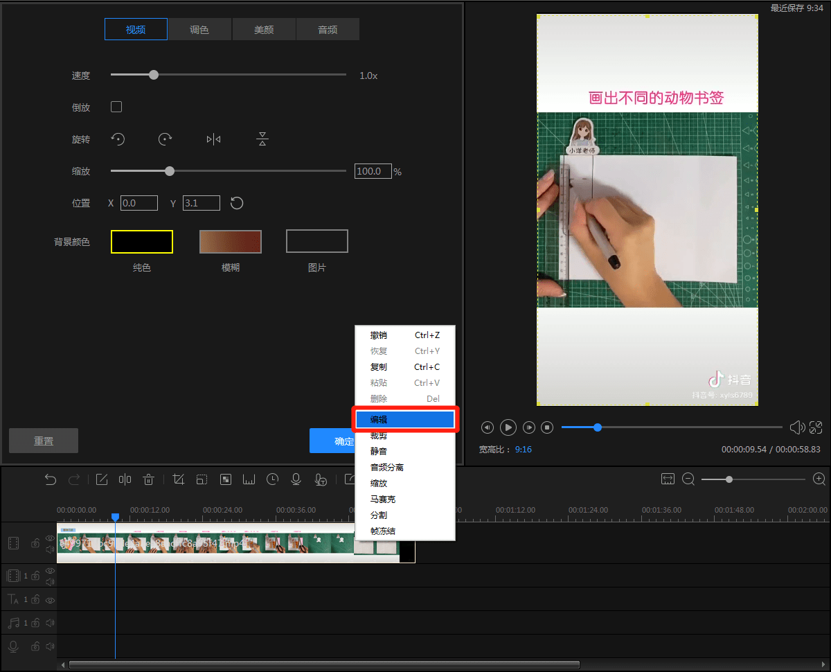
Task: Click the mosaic icon in timeline toolbar
Action: [226, 479]
